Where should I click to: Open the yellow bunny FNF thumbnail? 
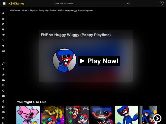click(53, 115)
